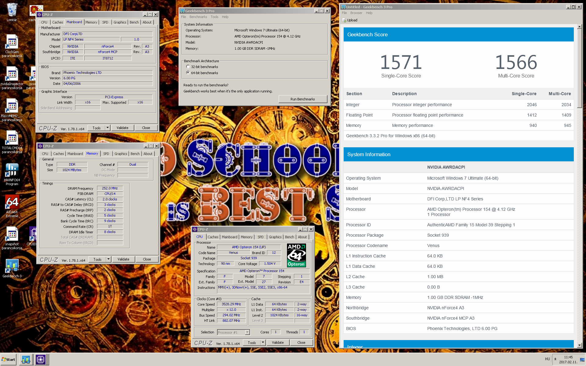Switch to Caches tab in Mainboard CPU-Z window
586x366 pixels.
pyautogui.click(x=57, y=22)
